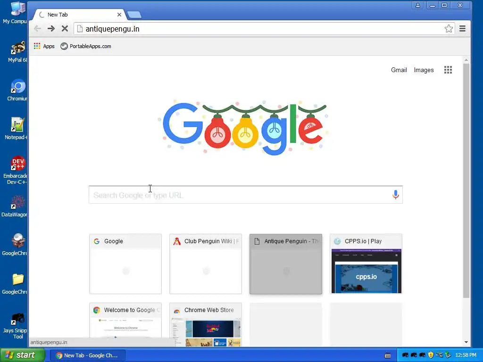Click the page scrollbar down arrow
Image resolution: width=483 pixels, height=362 pixels.
click(466, 342)
